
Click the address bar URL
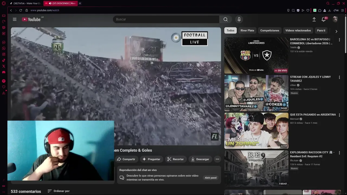[x=45, y=10]
